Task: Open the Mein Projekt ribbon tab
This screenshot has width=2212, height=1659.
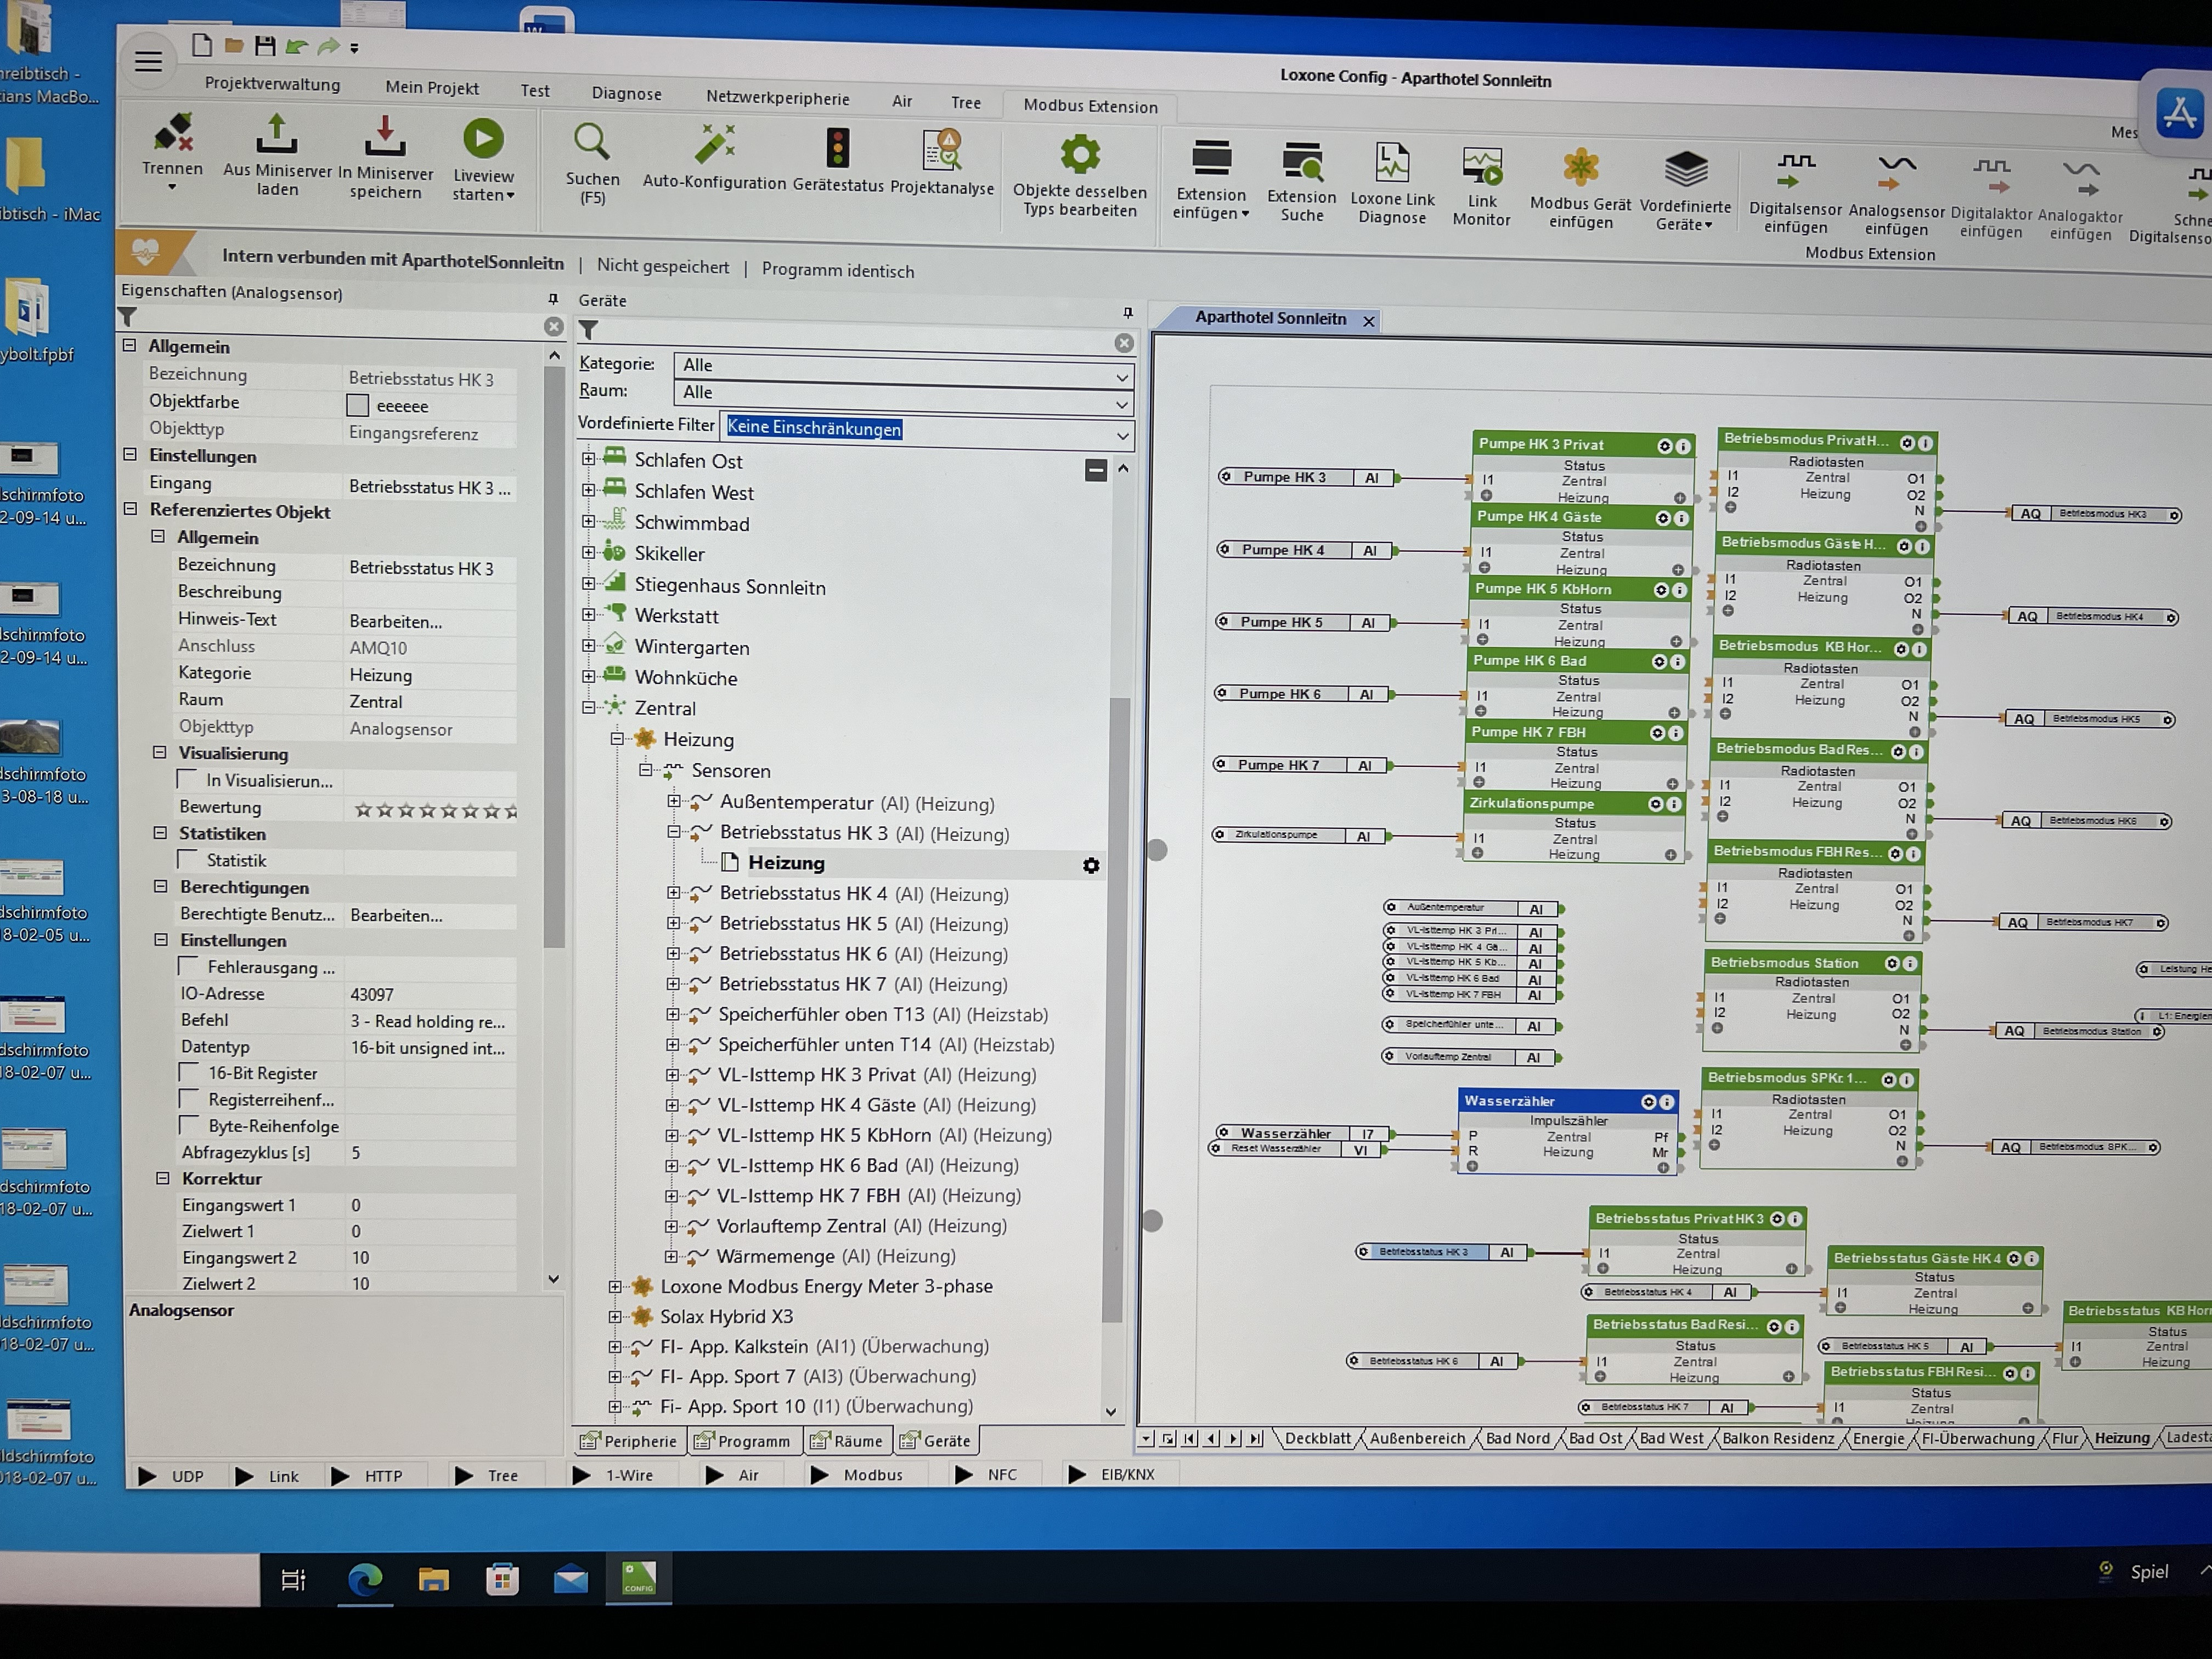Action: tap(432, 88)
